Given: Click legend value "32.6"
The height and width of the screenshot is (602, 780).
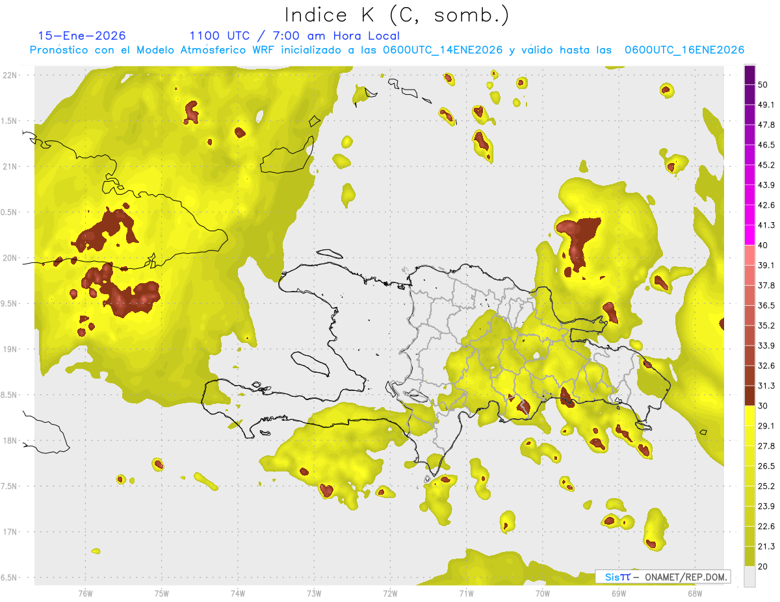Looking at the screenshot, I should (767, 366).
